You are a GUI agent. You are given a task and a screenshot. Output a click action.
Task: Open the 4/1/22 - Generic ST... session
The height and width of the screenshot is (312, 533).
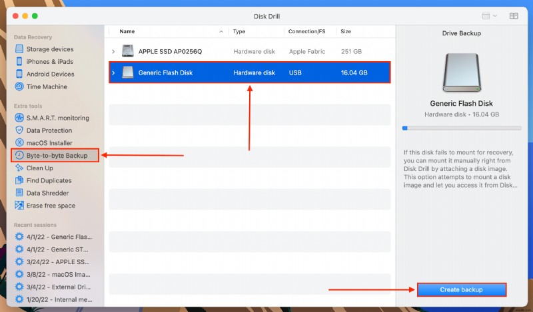57,249
